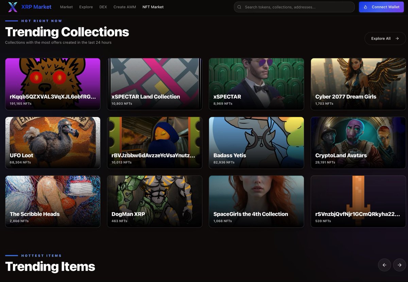This screenshot has height=282, width=408.
Task: Open the rKqqb5QZXVAL3VqXJL6obfRG collection card
Action: point(53,84)
